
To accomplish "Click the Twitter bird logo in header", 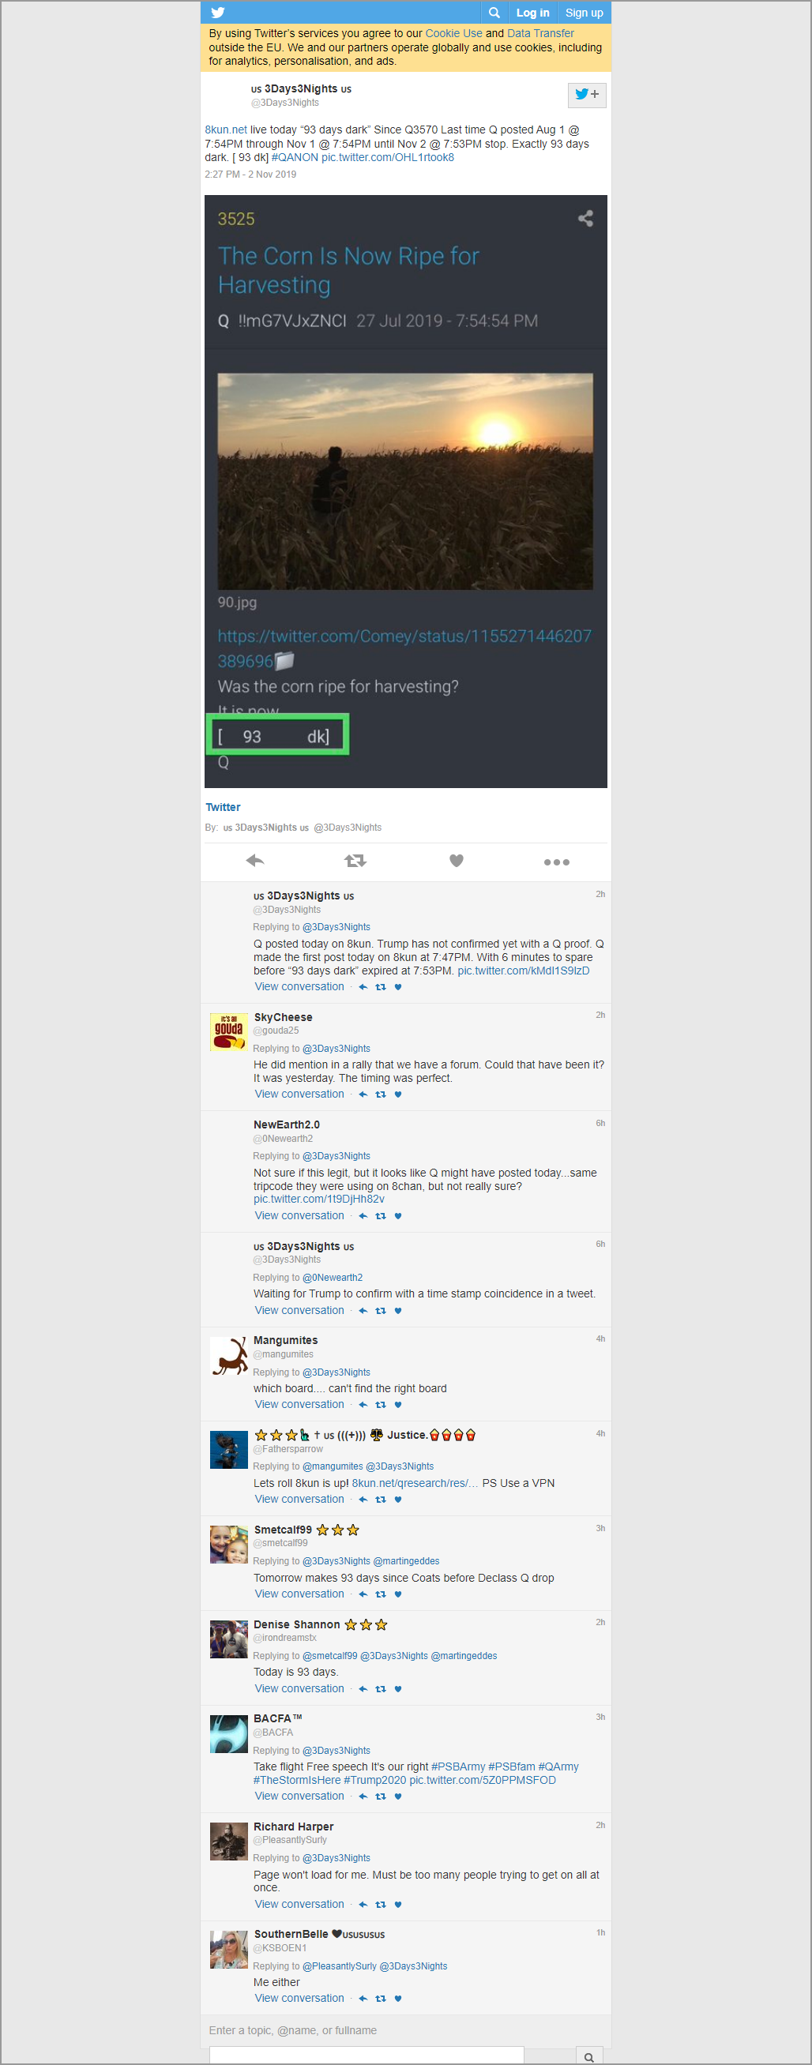I will pos(218,13).
